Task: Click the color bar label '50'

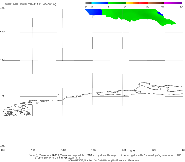Action: pyautogui.click(x=148, y=6)
